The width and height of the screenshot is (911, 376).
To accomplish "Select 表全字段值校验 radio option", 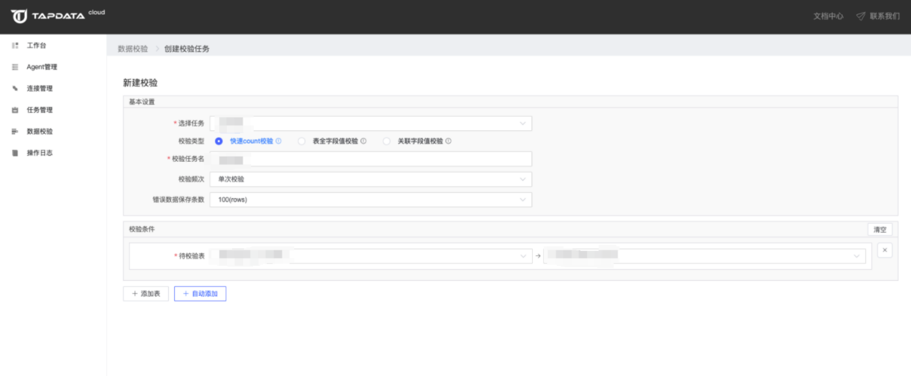I will tap(302, 141).
